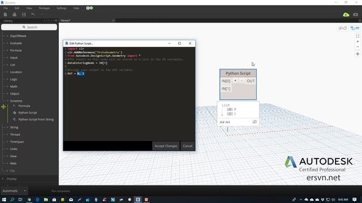The height and width of the screenshot is (203, 362).
Task: Switch to geometry background preview navigation
Action: click(x=342, y=28)
